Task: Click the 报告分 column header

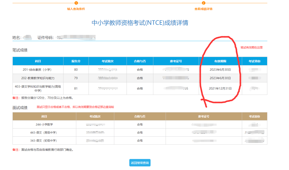Action: click(x=76, y=61)
